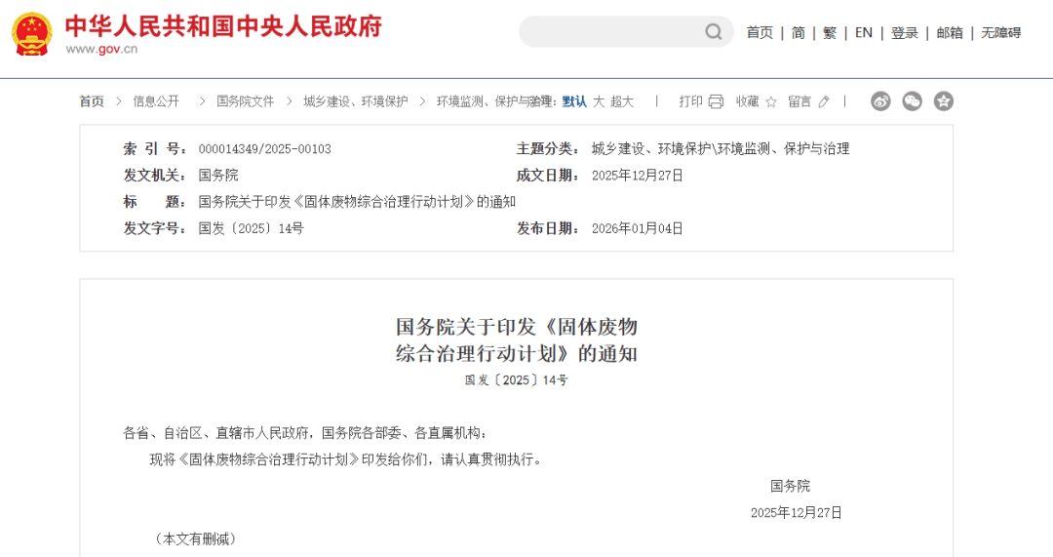
Task: Open 首页 in top navigation
Action: [x=760, y=32]
